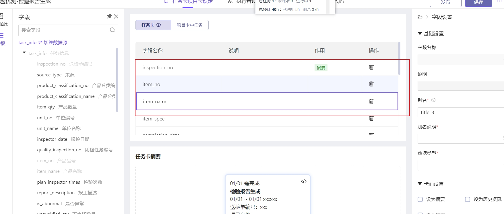The height and width of the screenshot is (214, 504).
Task: Check the 设为历史资讯 checkbox
Action: (468, 199)
